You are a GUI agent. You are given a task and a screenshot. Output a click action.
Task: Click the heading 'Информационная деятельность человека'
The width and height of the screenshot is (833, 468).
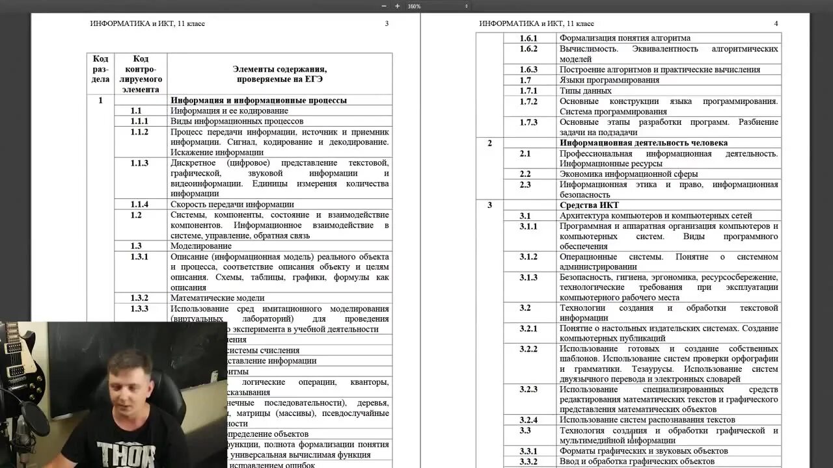tap(644, 142)
